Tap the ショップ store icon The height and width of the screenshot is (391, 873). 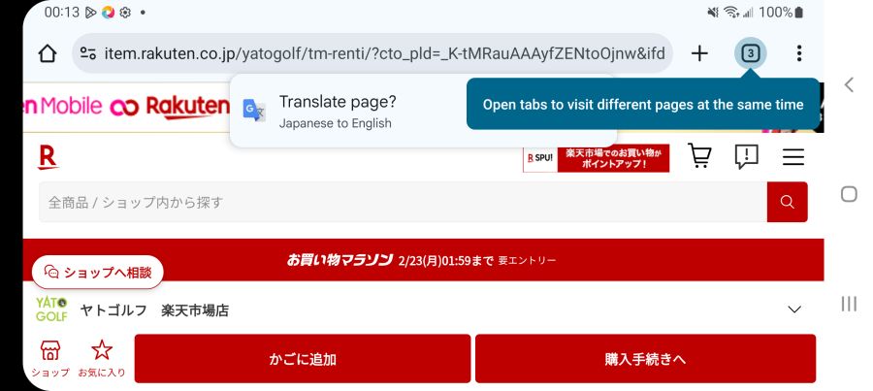(x=50, y=357)
